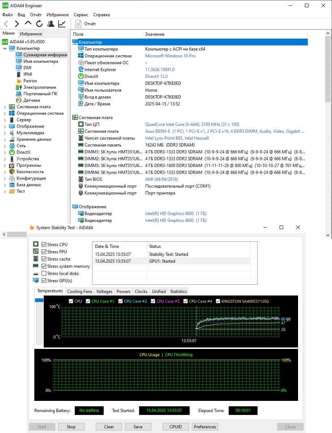Screen dimensions: 332x433
Task: Click the Тип ЦП processor icon
Action: (81, 124)
